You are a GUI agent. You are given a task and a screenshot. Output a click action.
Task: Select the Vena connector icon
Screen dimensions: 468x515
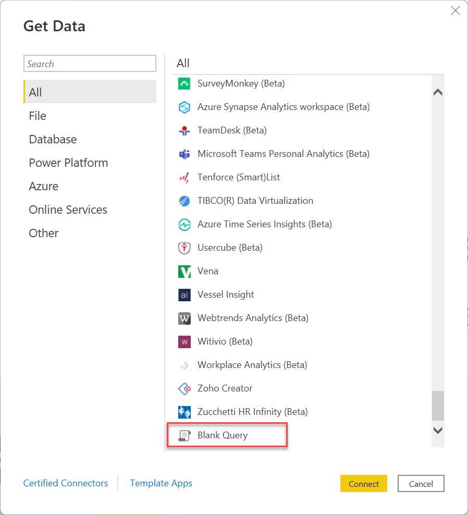coord(184,271)
